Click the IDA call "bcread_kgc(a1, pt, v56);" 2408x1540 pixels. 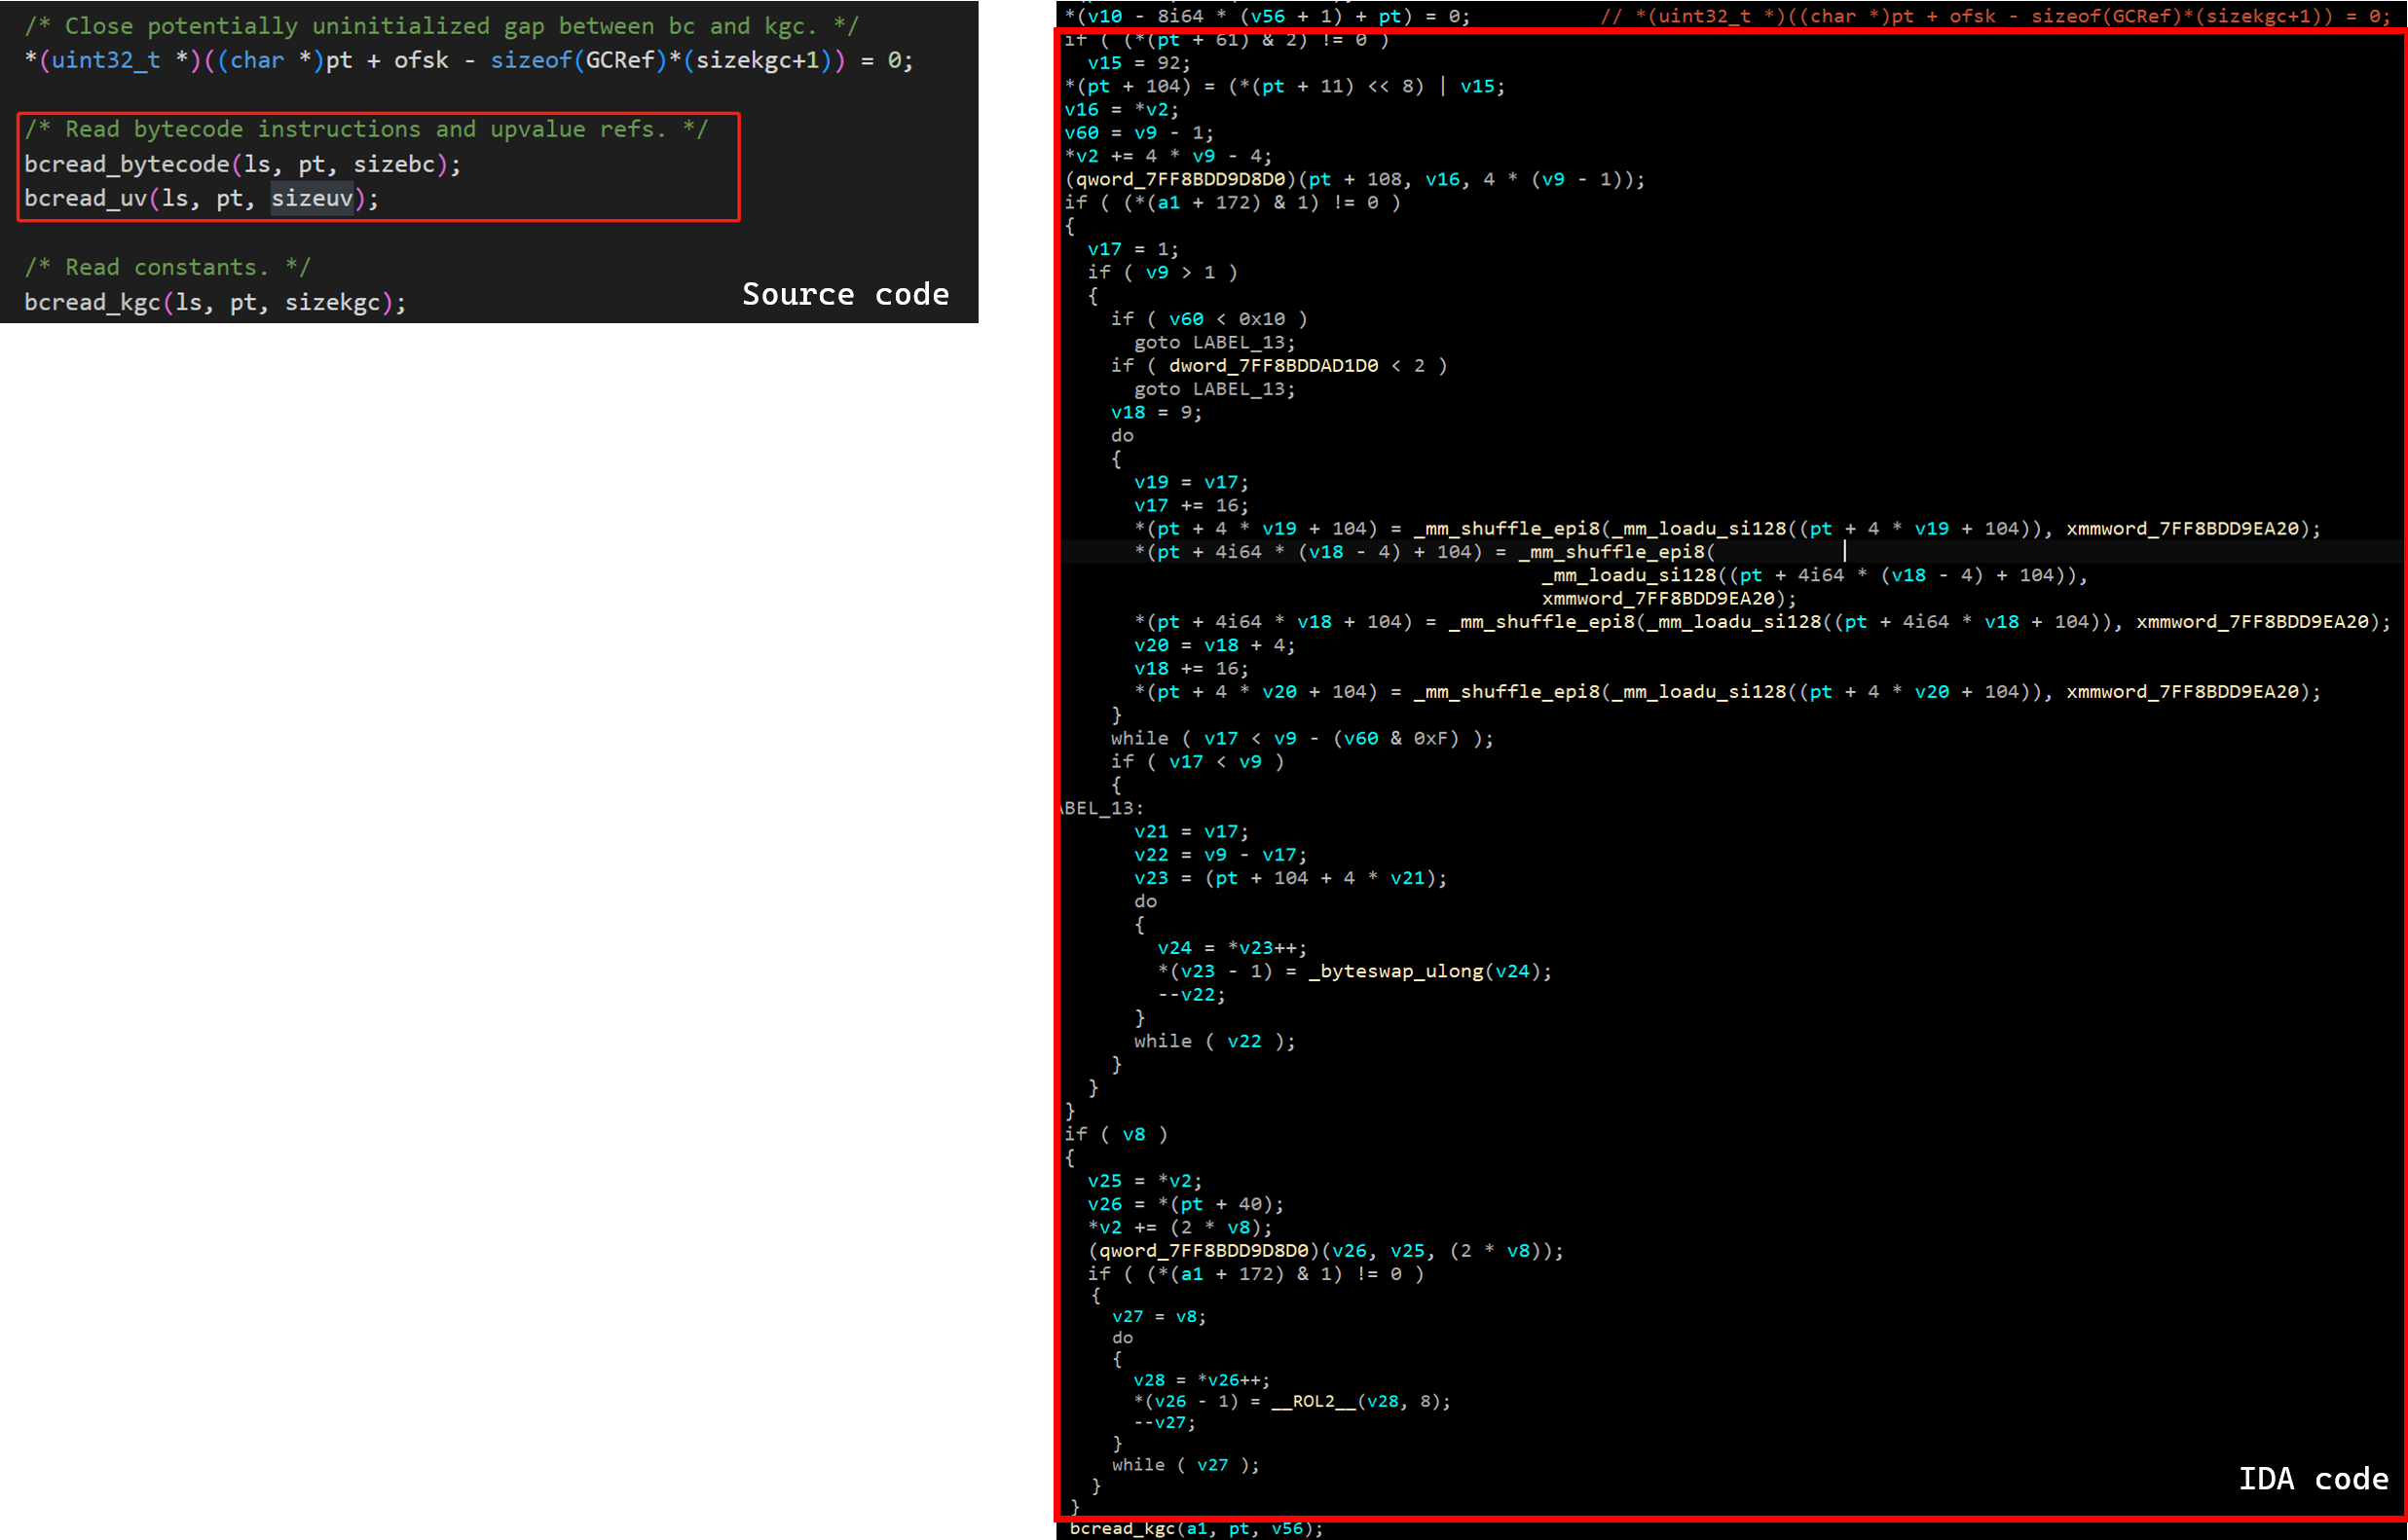tap(1197, 1529)
